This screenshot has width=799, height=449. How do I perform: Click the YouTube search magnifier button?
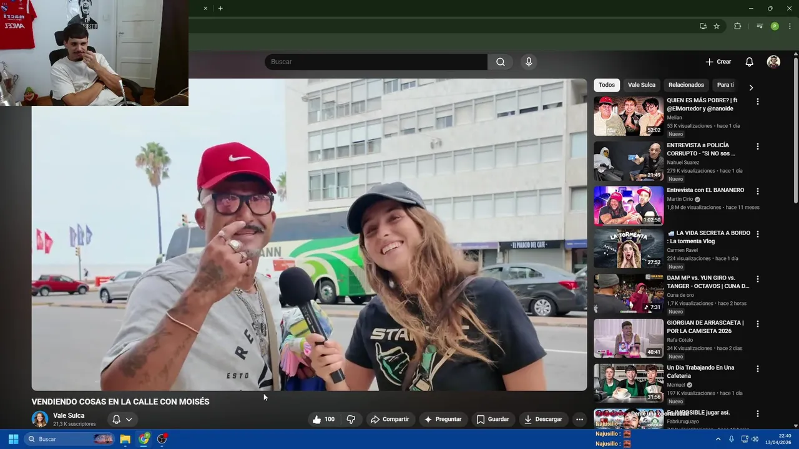coord(501,62)
